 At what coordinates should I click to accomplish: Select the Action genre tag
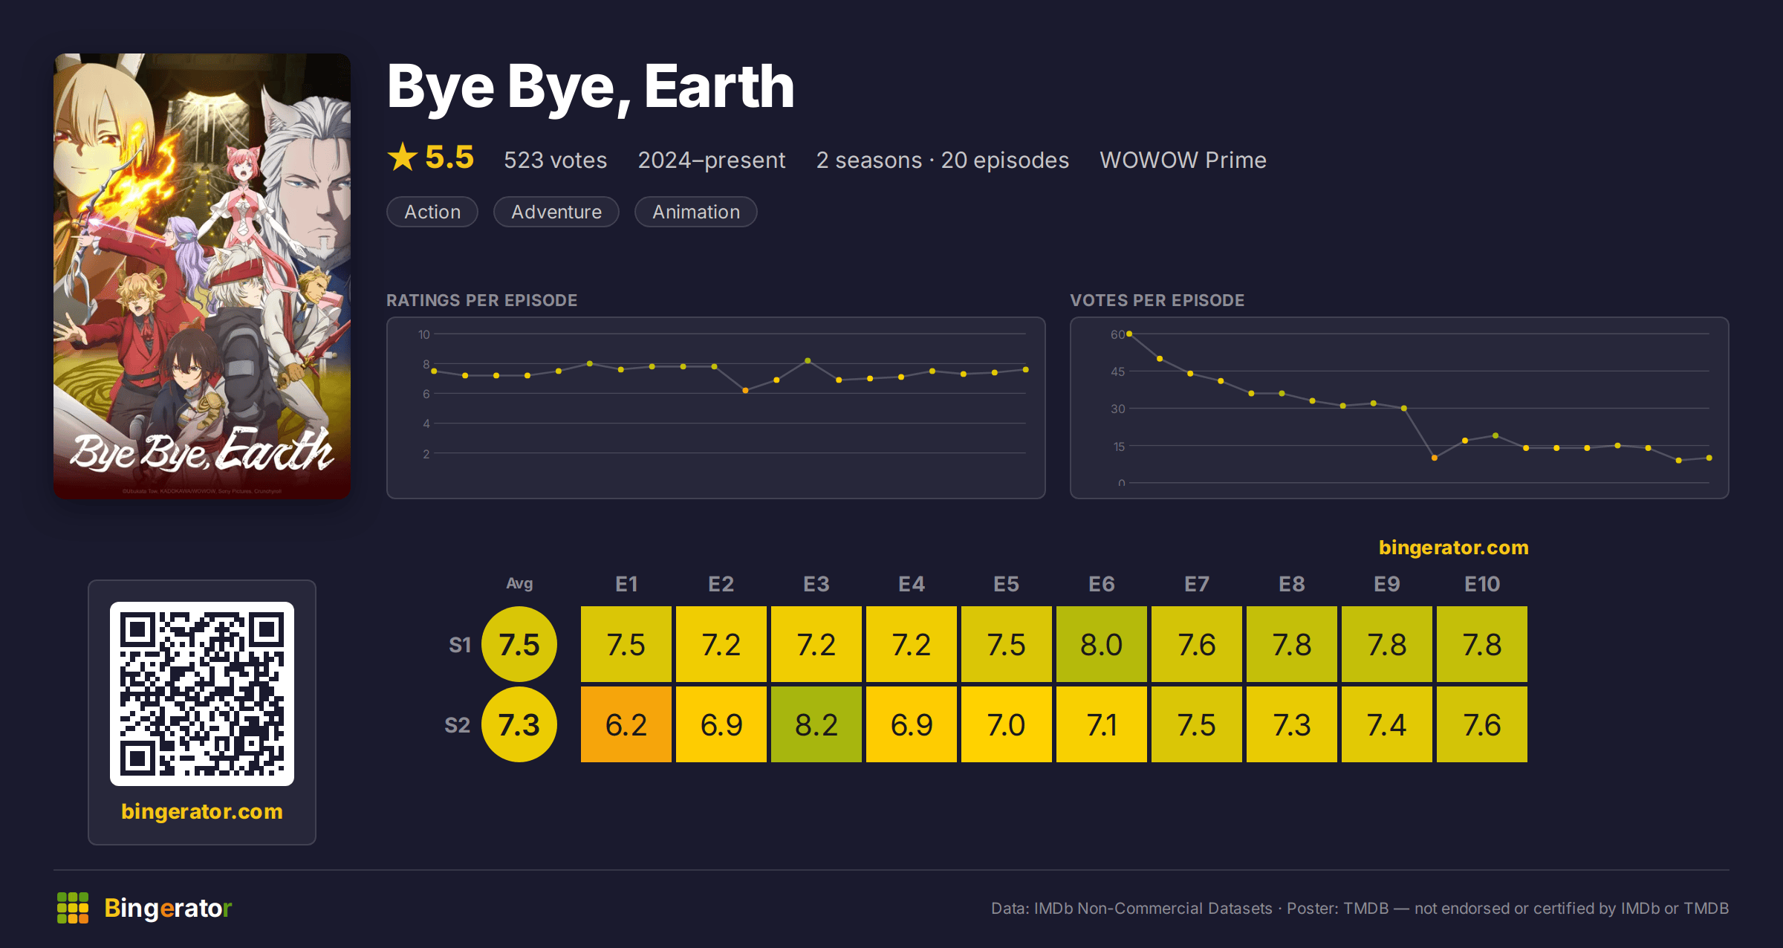point(432,212)
